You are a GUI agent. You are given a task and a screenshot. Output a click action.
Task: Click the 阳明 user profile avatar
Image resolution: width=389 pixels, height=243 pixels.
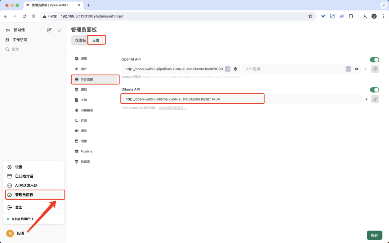pyautogui.click(x=10, y=233)
